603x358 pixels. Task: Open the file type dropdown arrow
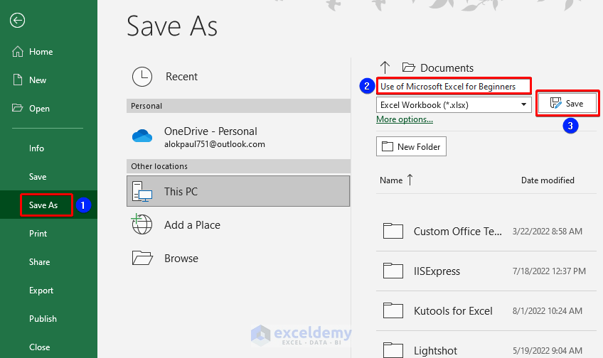click(523, 104)
